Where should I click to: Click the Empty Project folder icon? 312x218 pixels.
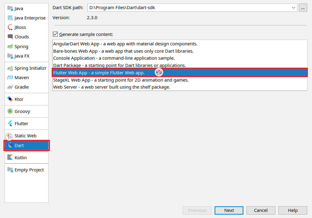pyautogui.click(x=10, y=170)
